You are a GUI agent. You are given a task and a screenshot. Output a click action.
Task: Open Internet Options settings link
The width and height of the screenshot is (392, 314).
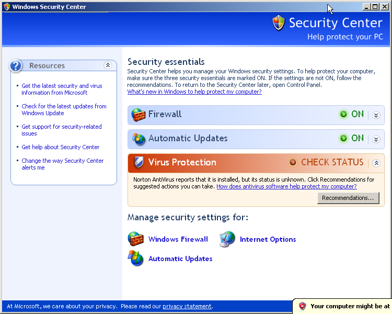[268, 239]
